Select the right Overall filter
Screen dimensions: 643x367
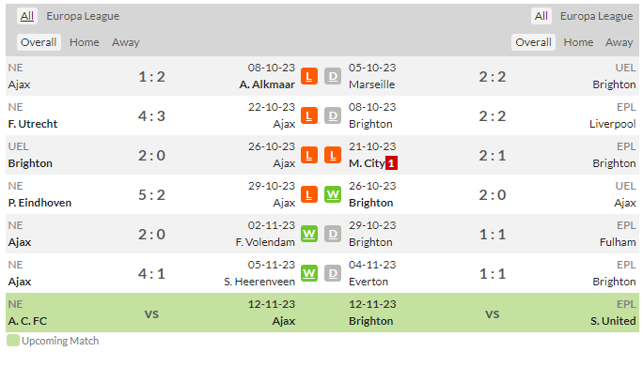(x=533, y=42)
